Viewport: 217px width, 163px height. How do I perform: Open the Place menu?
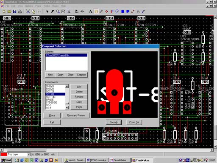point(38,6)
